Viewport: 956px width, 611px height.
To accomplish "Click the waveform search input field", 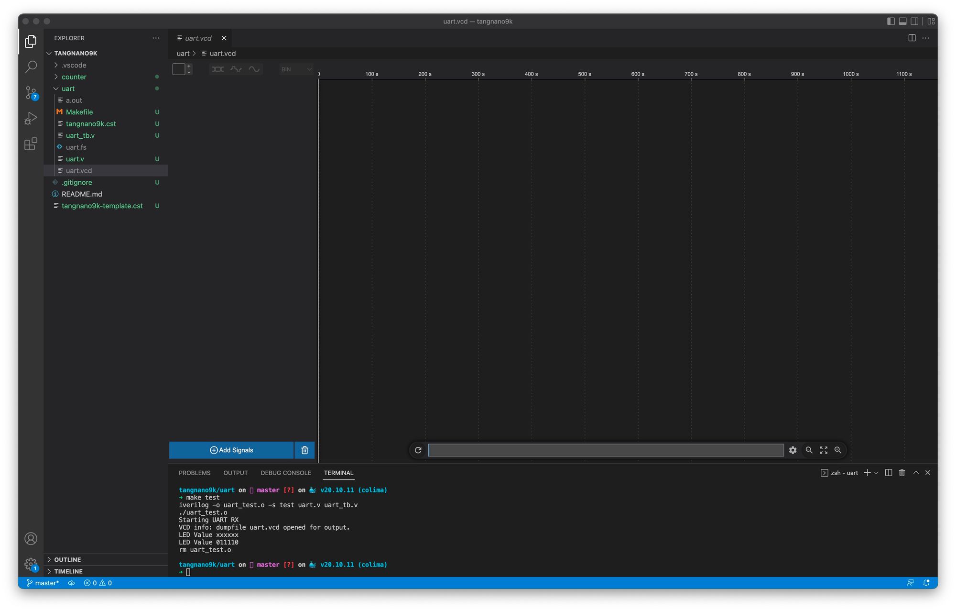I will coord(606,450).
